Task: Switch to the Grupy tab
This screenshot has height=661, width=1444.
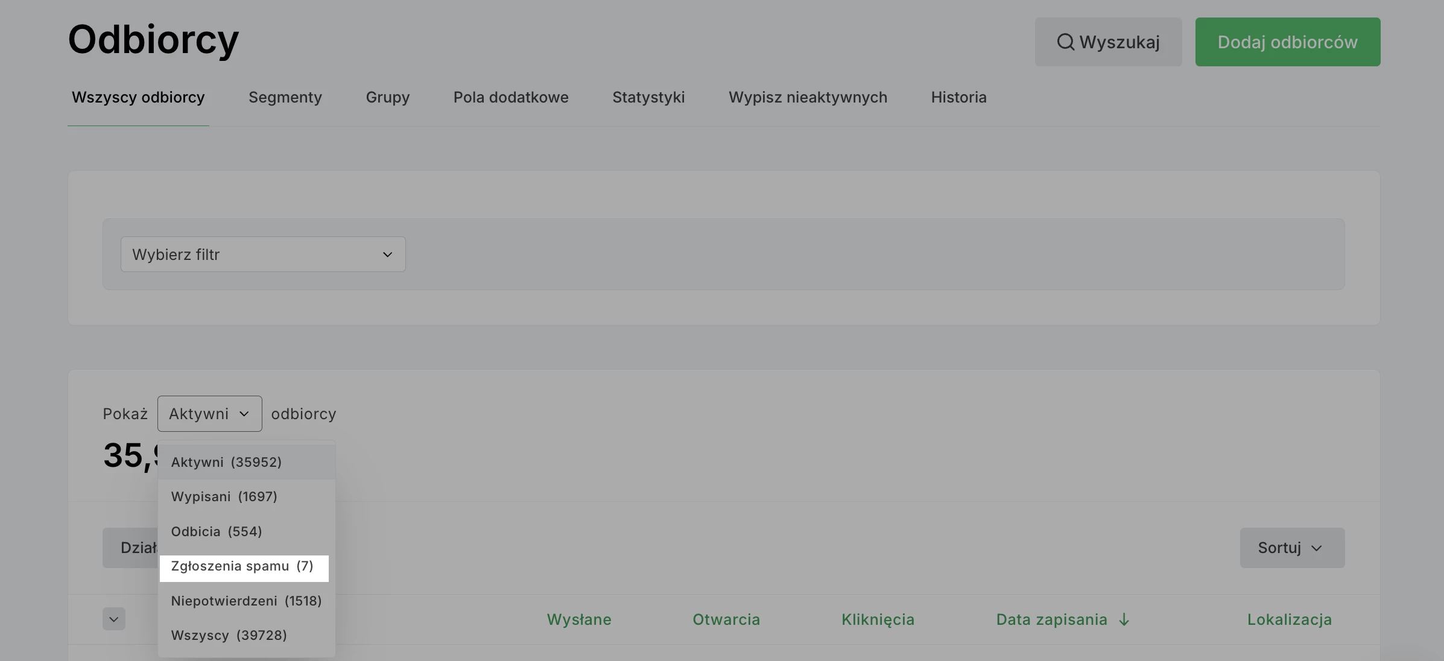Action: (x=387, y=97)
